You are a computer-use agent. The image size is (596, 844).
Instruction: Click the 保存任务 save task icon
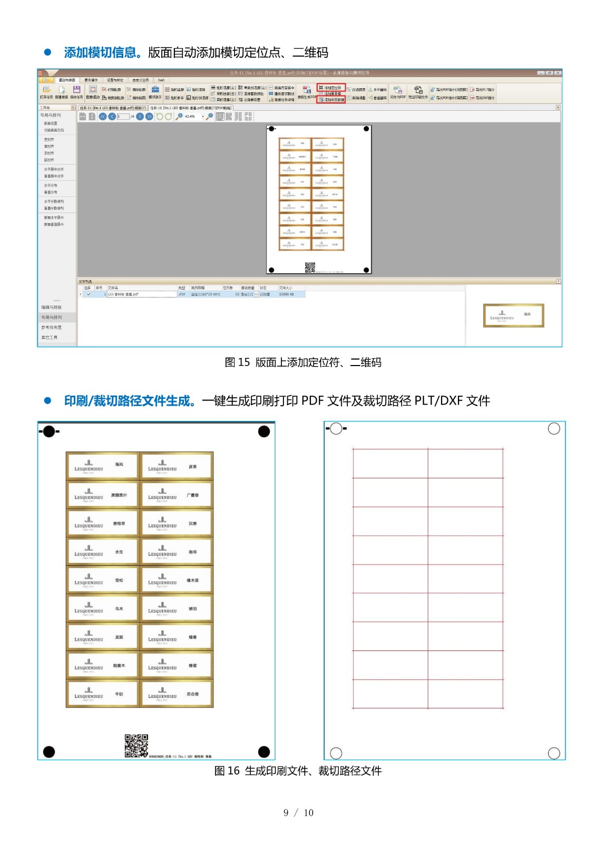[76, 90]
